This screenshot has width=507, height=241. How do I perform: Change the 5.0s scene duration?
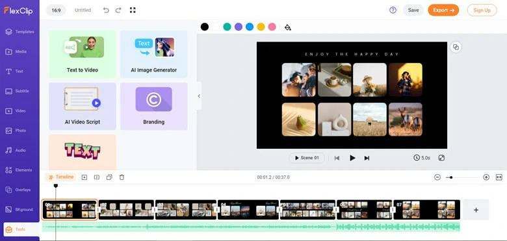pyautogui.click(x=422, y=158)
